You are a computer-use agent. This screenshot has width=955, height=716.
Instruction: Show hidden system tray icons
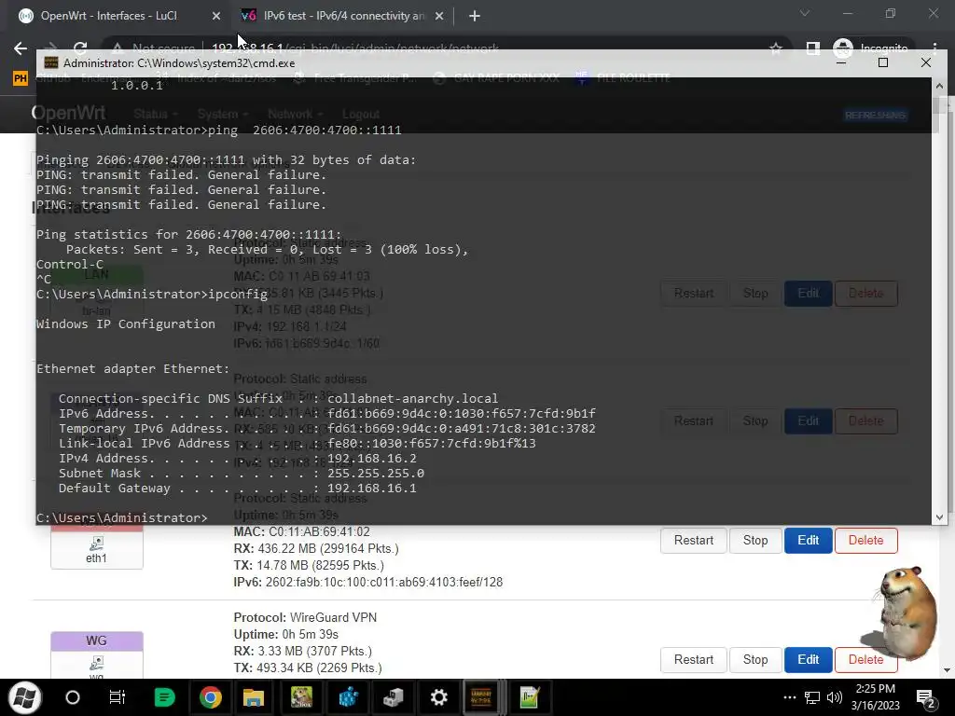tap(789, 697)
